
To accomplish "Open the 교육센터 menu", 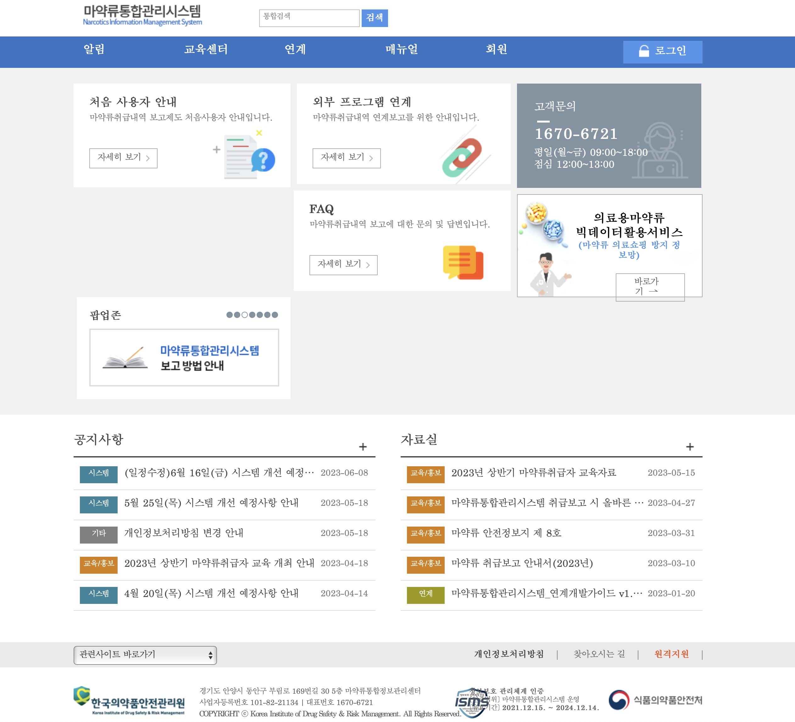I will (206, 49).
